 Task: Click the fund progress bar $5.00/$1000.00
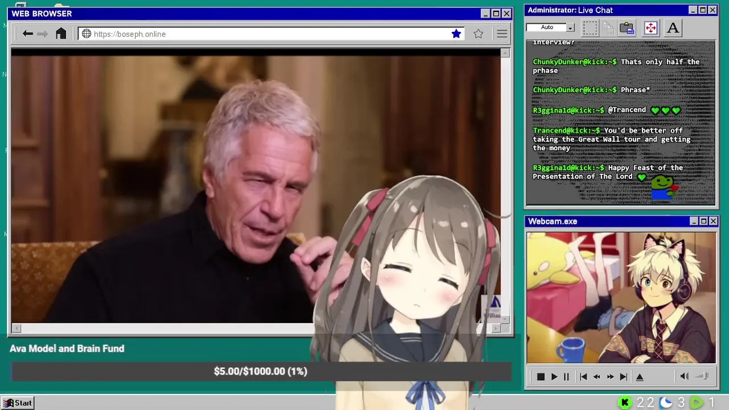[x=261, y=371]
